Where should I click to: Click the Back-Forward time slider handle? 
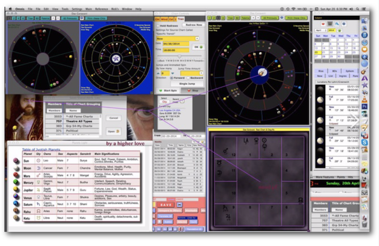(180, 57)
